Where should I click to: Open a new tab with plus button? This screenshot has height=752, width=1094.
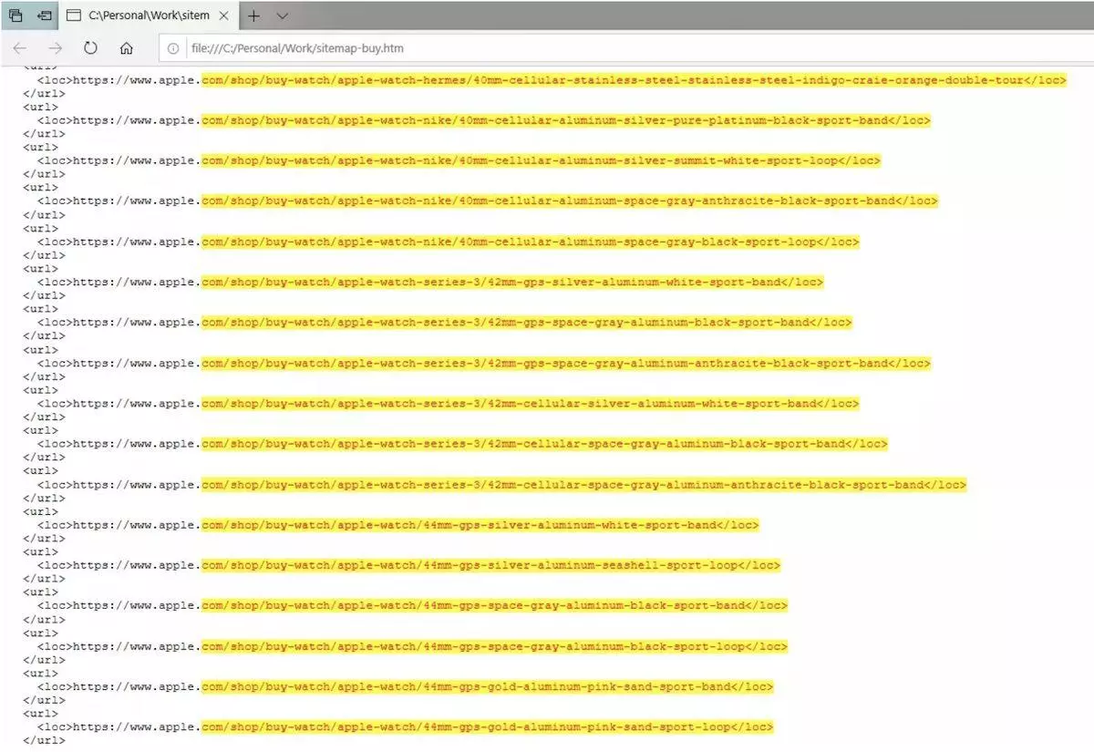tap(253, 15)
